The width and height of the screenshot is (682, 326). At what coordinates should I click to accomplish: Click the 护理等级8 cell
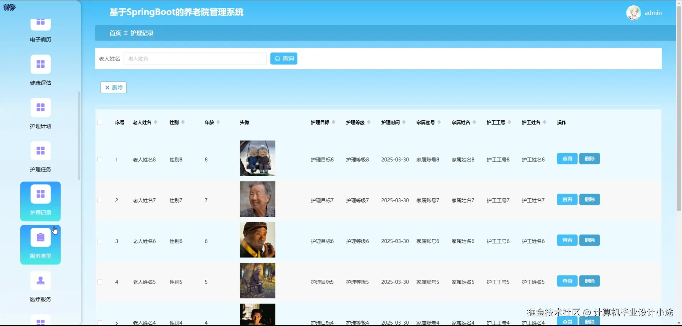pyautogui.click(x=357, y=160)
